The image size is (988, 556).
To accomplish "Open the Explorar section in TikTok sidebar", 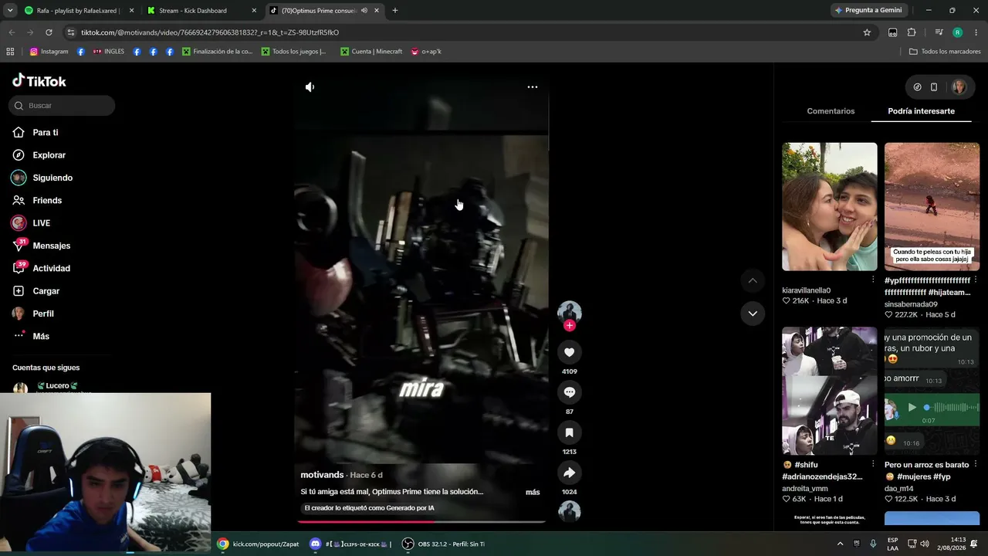I will 49,155.
